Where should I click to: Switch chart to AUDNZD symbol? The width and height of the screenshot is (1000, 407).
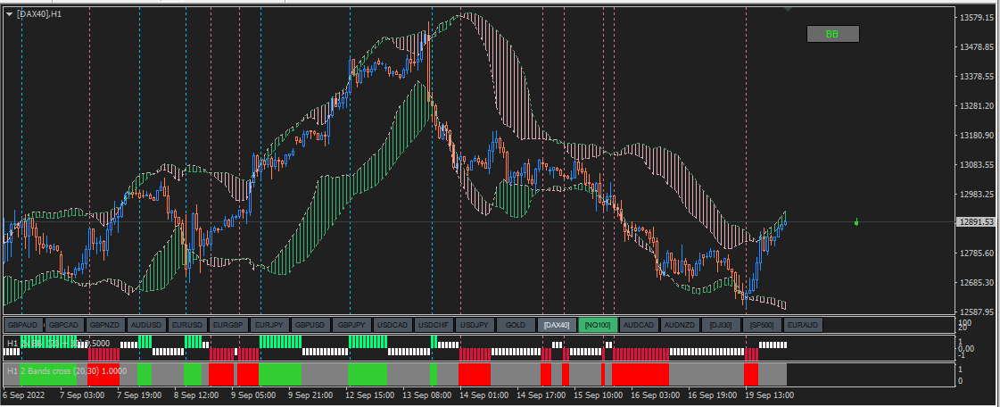680,325
